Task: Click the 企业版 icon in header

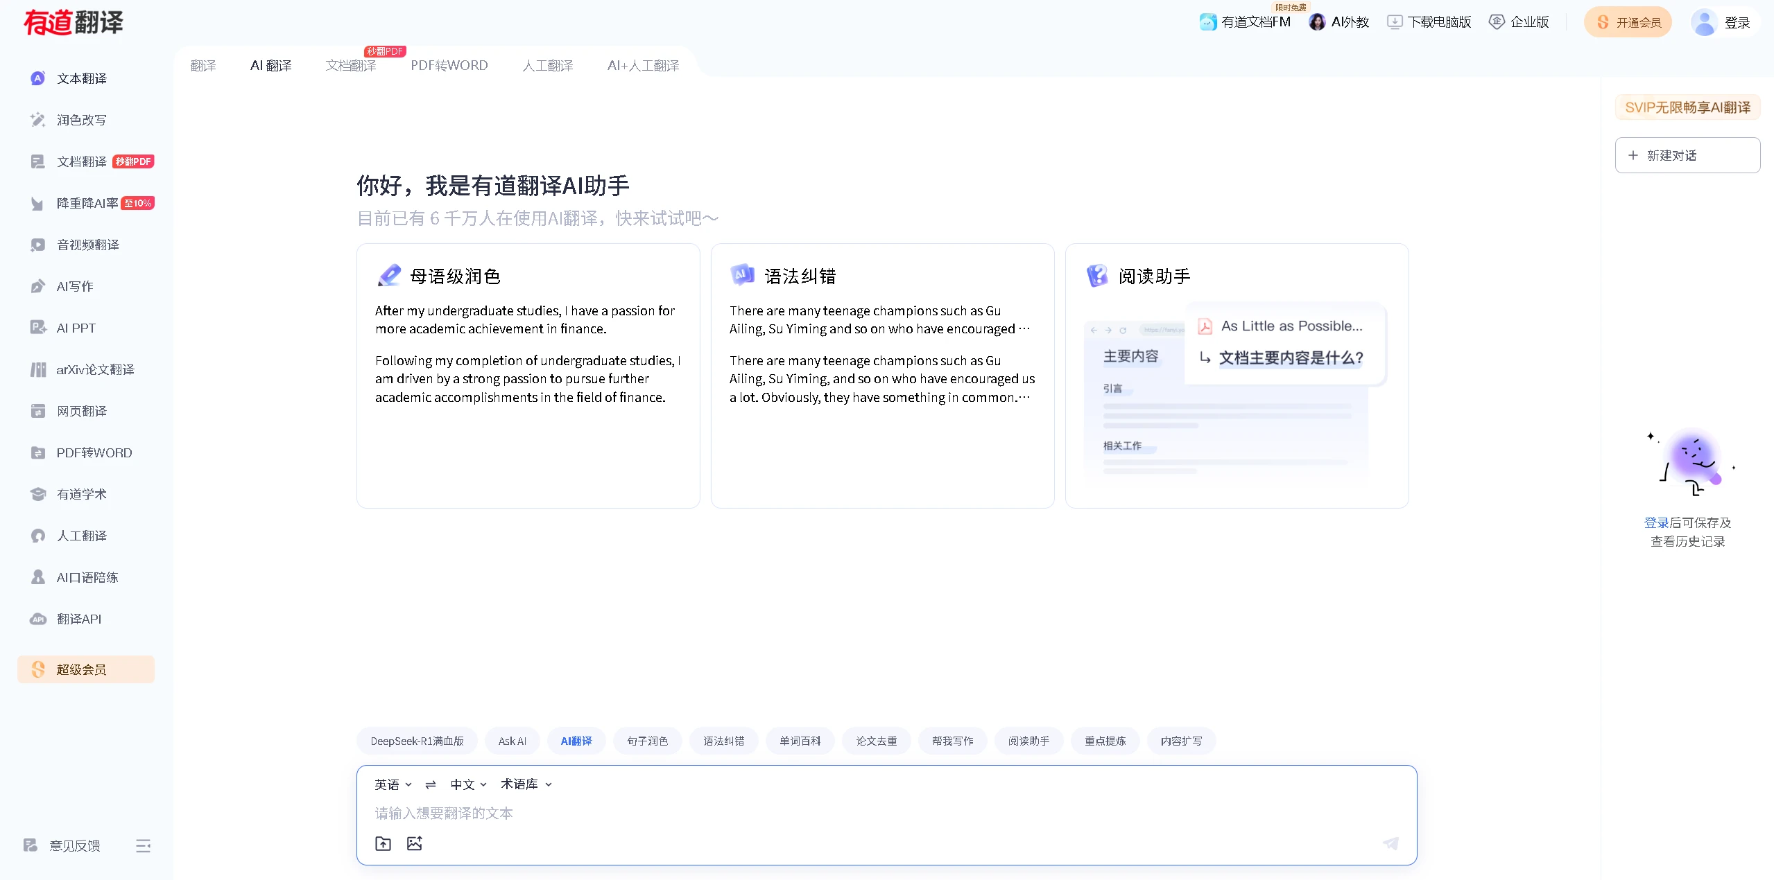Action: pyautogui.click(x=1497, y=22)
